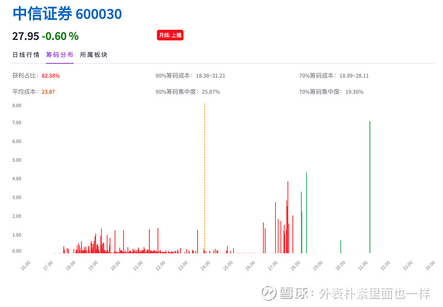
Task: Click the 中信证券 600030 stock title
Action: point(67,14)
